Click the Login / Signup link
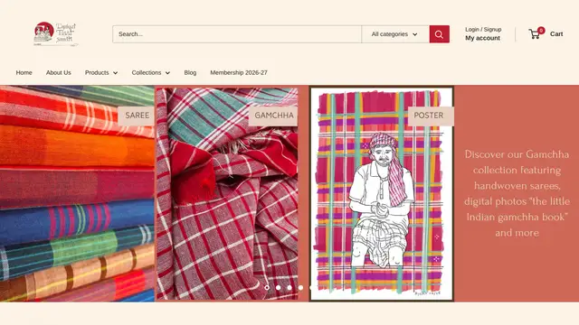The width and height of the screenshot is (579, 325). coord(483,29)
